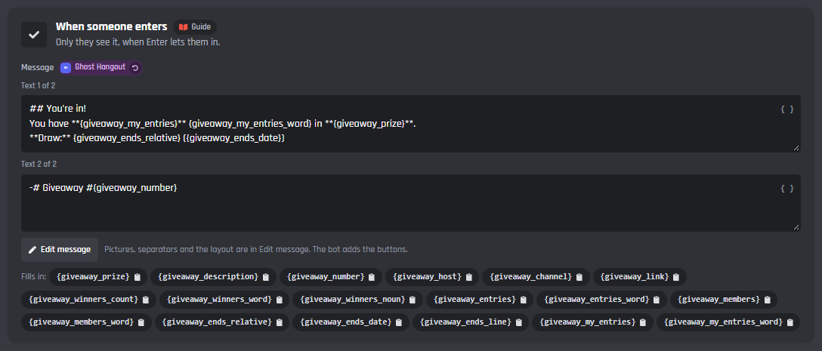Click the 'Pictures, separators and the layout' hint
This screenshot has width=822, height=351.
point(256,249)
